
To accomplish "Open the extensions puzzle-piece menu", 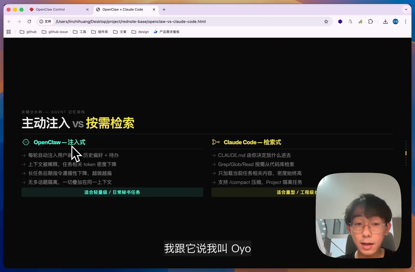I will (x=370, y=22).
